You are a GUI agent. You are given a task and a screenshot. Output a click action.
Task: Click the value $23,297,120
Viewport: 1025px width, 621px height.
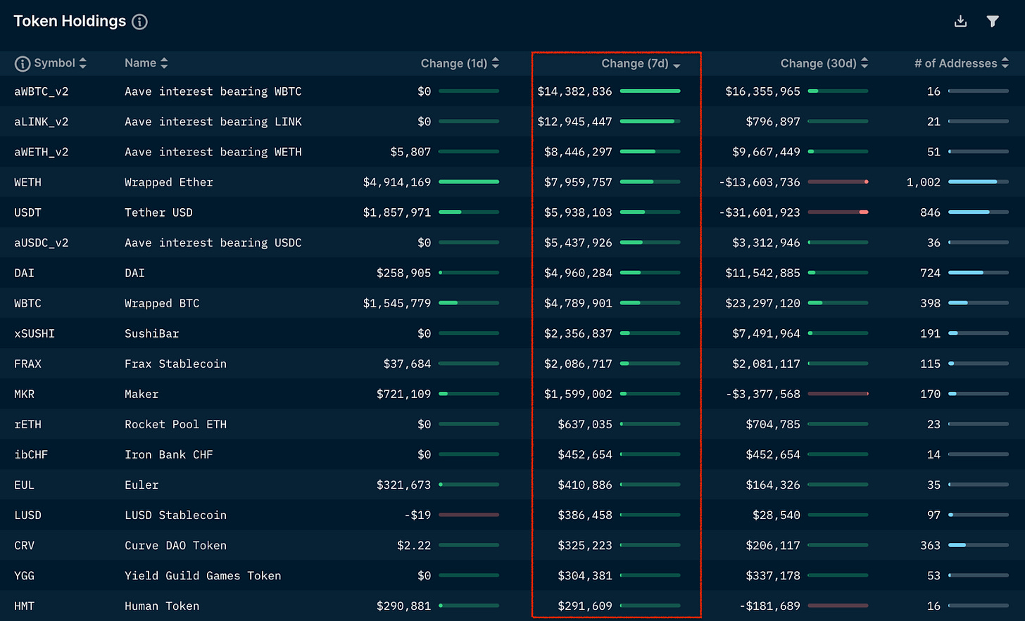pyautogui.click(x=763, y=303)
